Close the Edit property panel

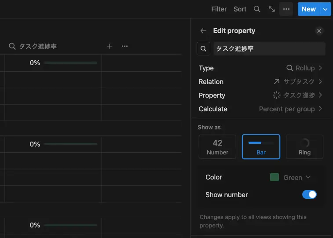click(x=319, y=31)
